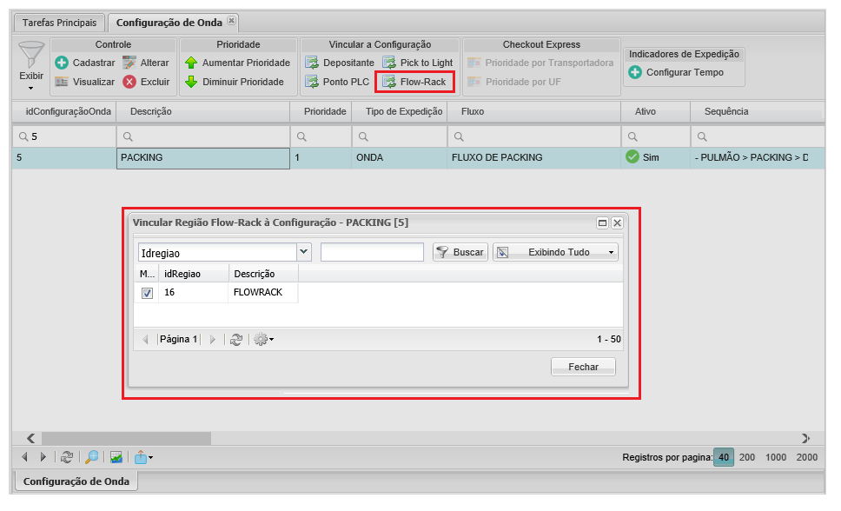This screenshot has width=841, height=511.
Task: Refresh the dialog region list
Action: coord(236,340)
